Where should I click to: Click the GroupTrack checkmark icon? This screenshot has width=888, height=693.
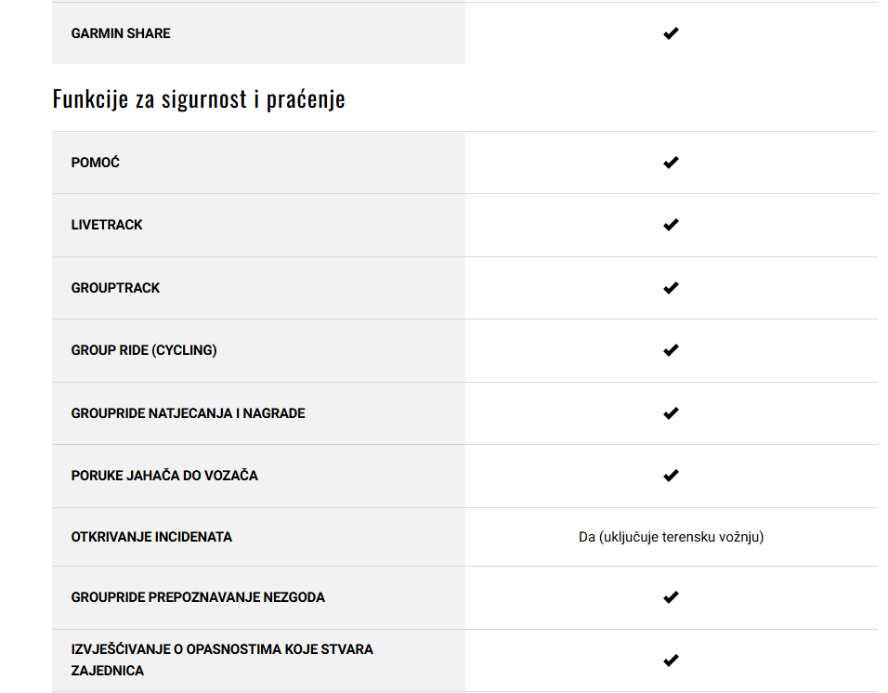671,288
